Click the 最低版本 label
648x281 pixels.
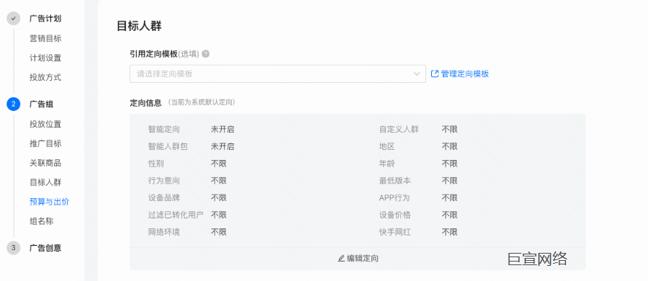coord(395,181)
